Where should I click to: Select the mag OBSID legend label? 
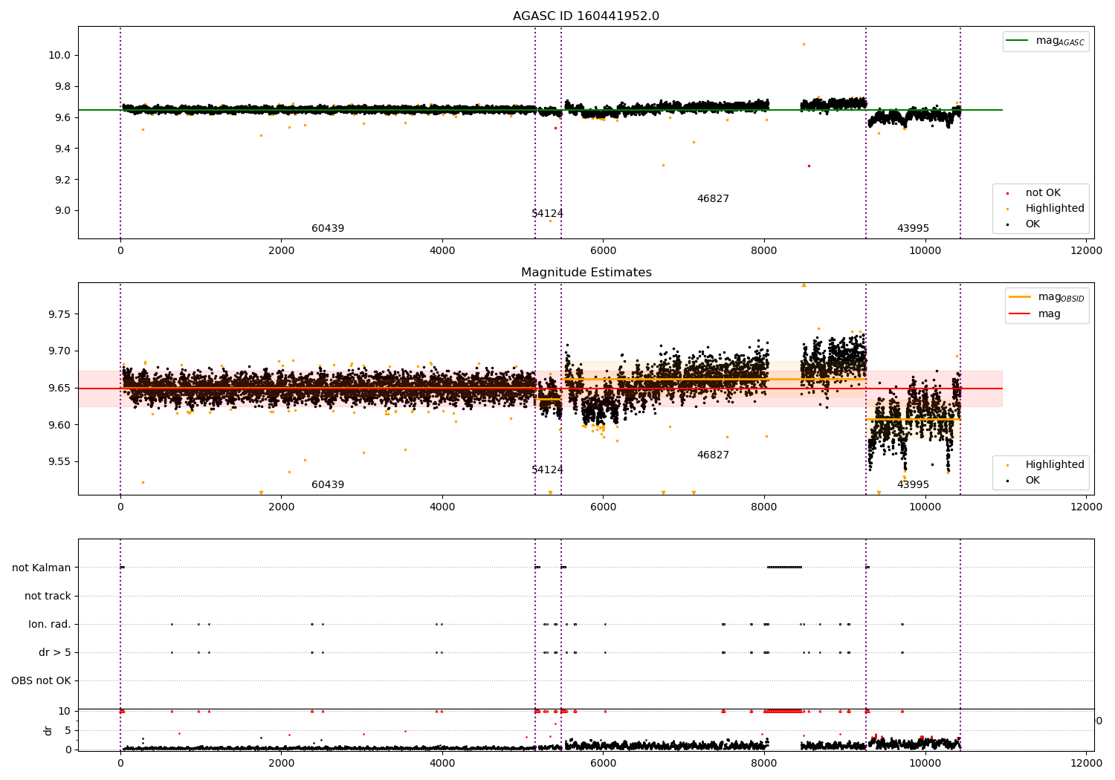click(x=1061, y=298)
